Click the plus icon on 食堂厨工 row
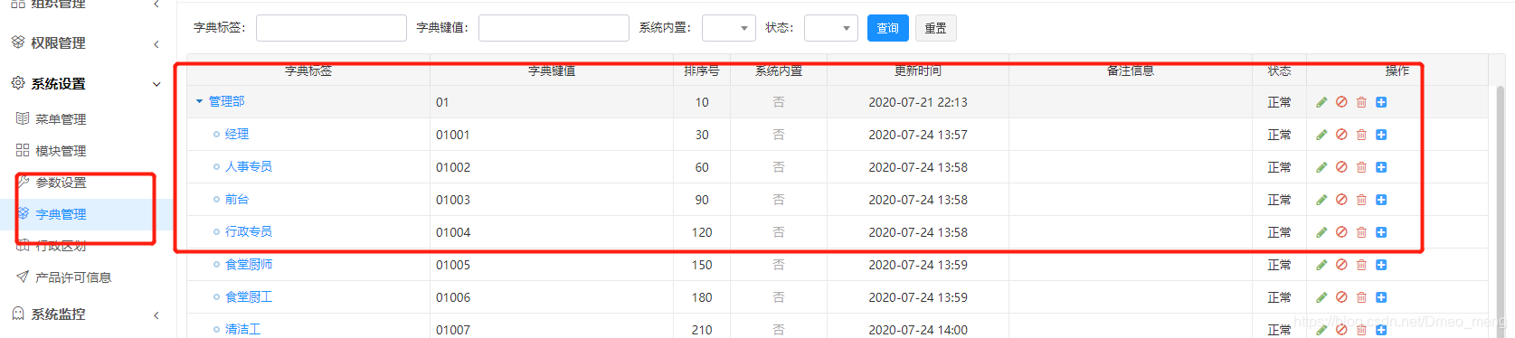This screenshot has height=338, width=1515. point(1381,297)
